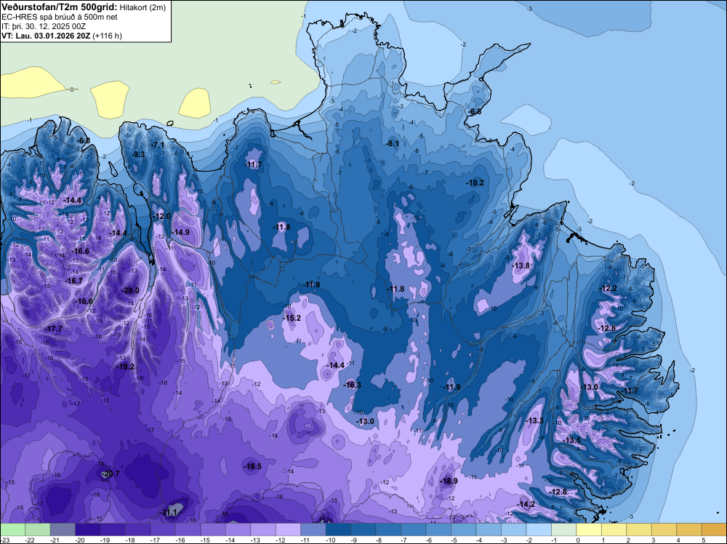Screen dimensions: 727x544
Task: Click the -12.0 temperature label
Action: (162, 216)
